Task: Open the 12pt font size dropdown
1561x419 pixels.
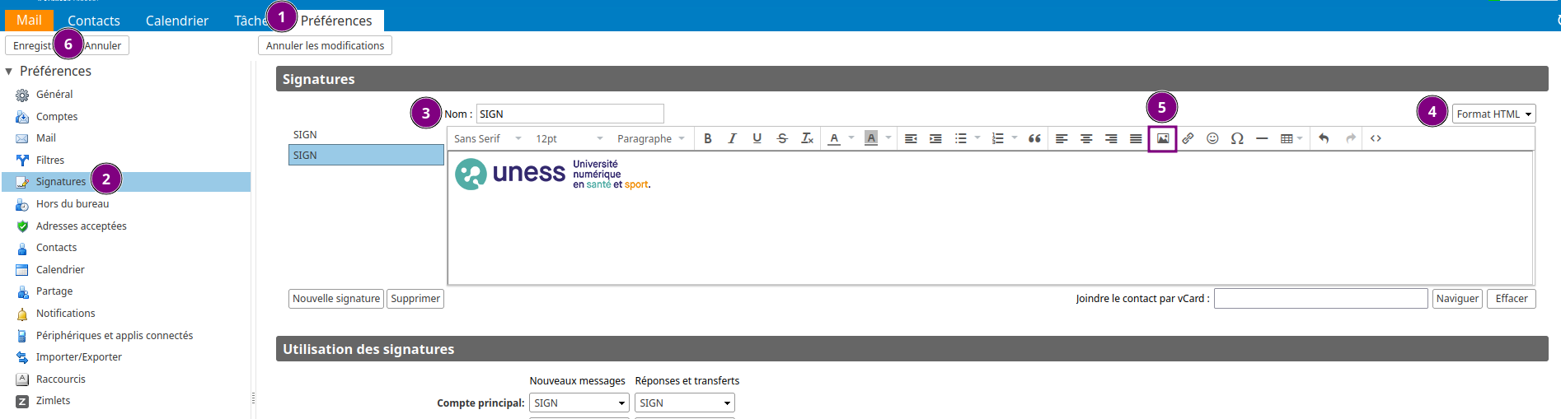Action: [569, 138]
